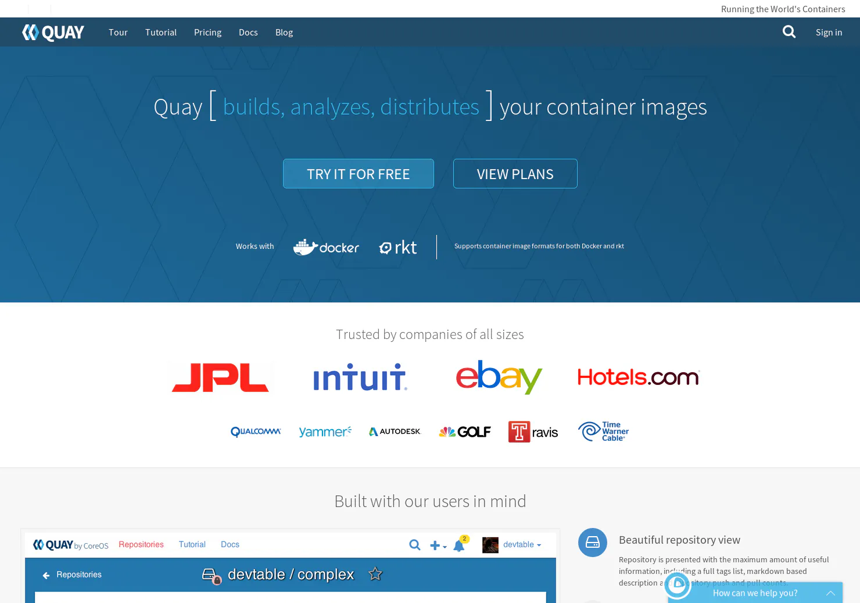
Task: Click the Intuit logo
Action: tap(360, 377)
